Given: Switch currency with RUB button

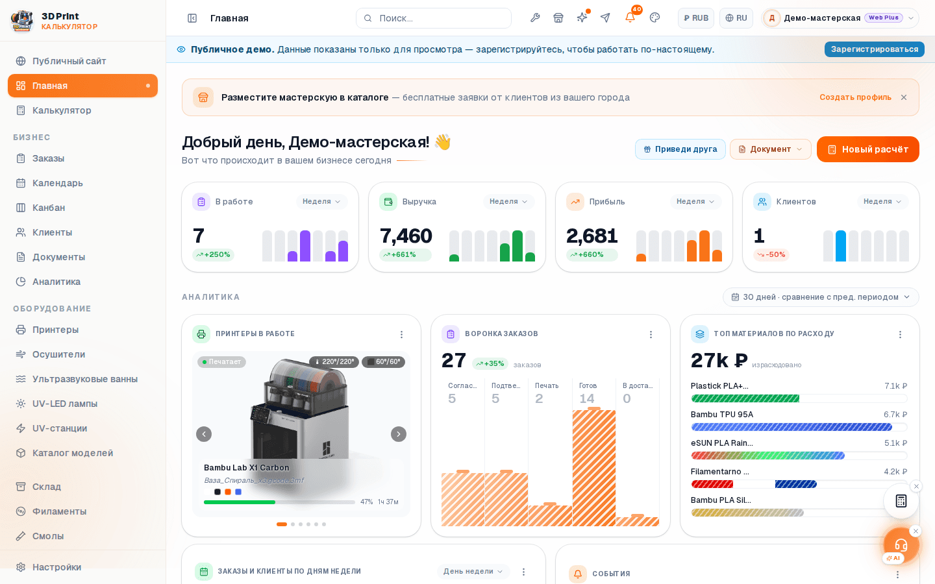Looking at the screenshot, I should tap(696, 18).
